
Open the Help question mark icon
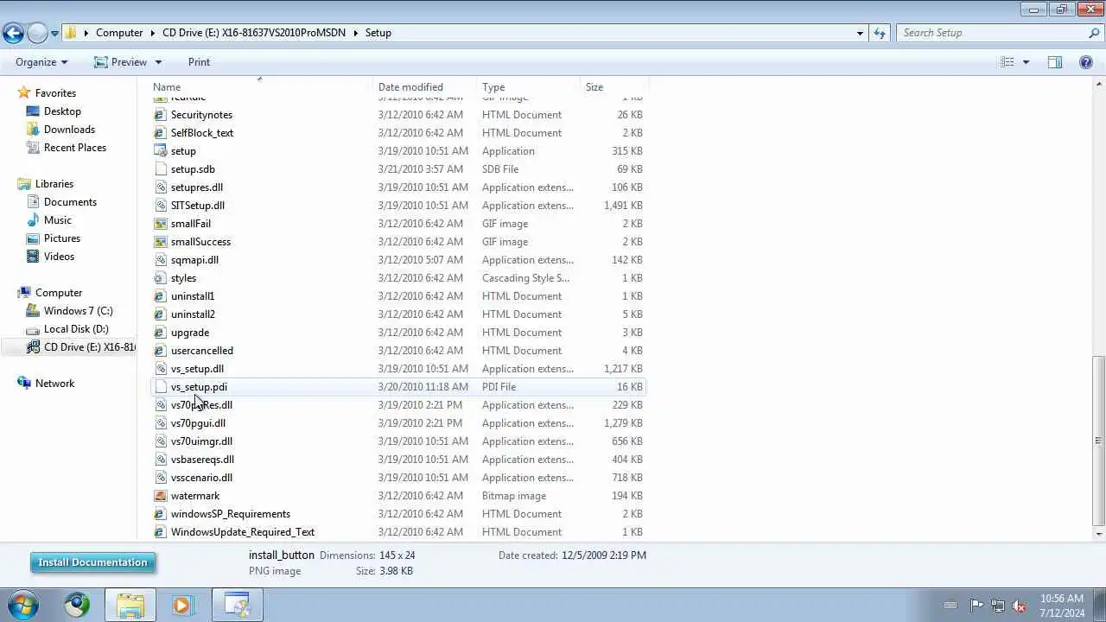click(x=1086, y=62)
